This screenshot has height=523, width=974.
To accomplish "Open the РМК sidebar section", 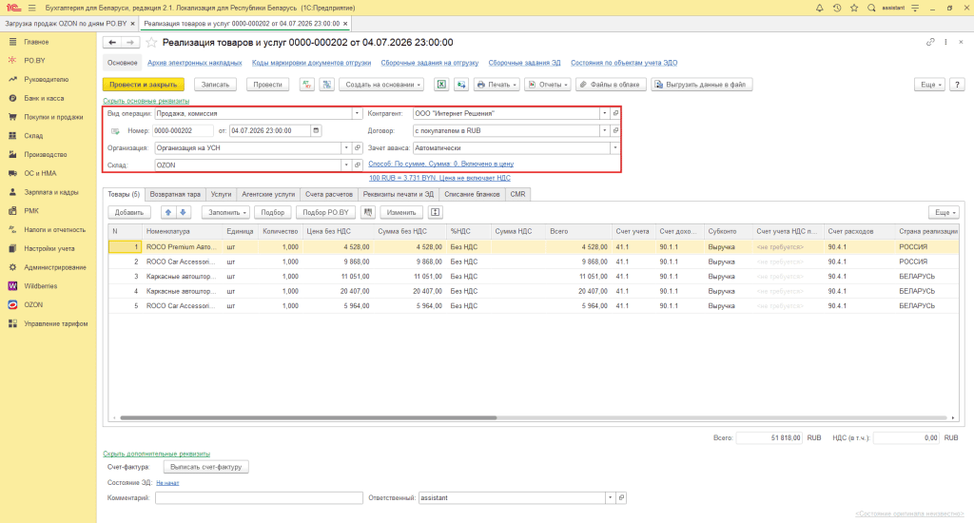I will 31,210.
